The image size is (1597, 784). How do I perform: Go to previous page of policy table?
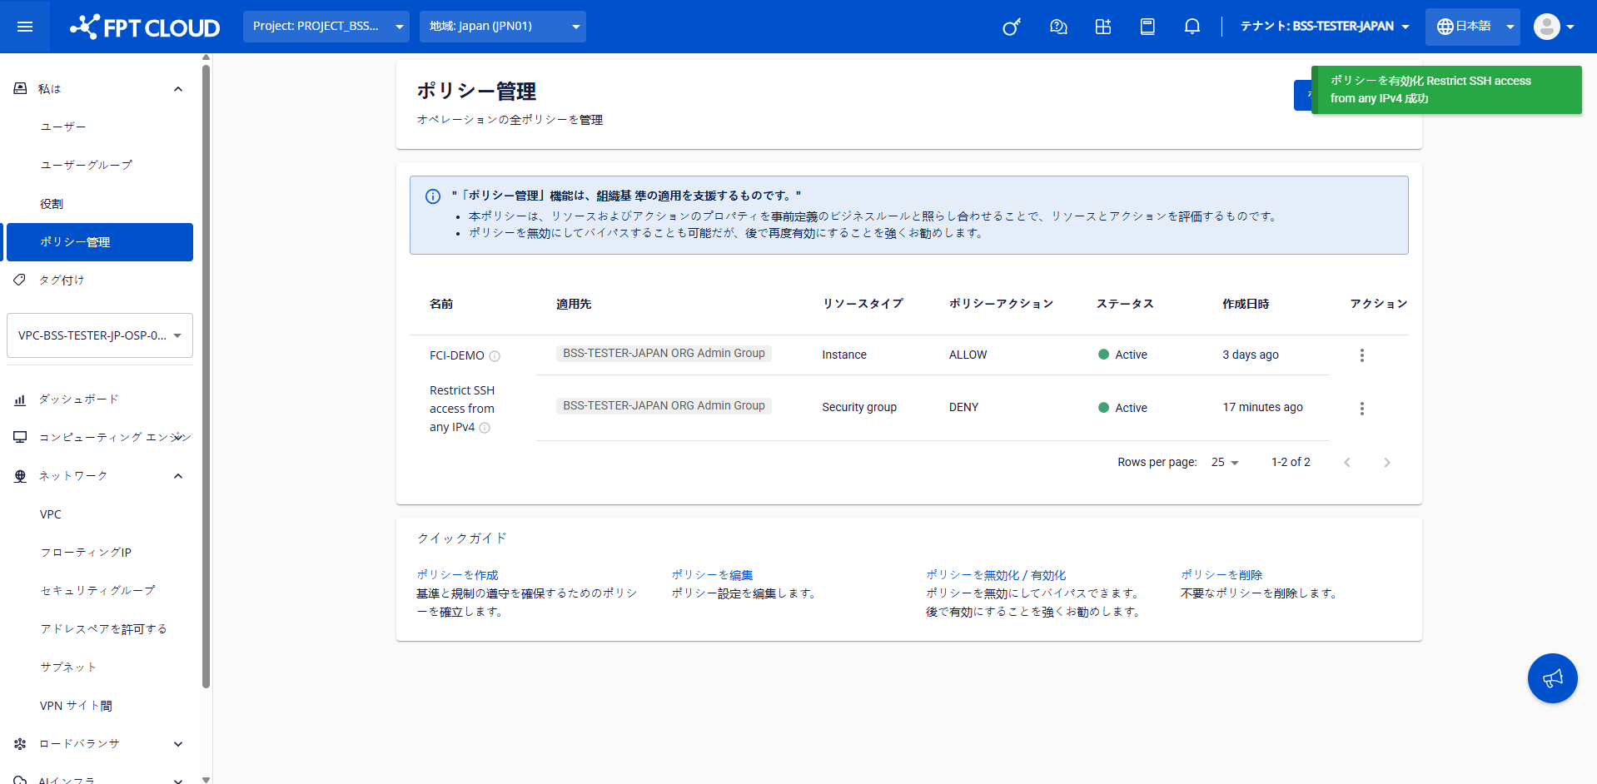1347,463
